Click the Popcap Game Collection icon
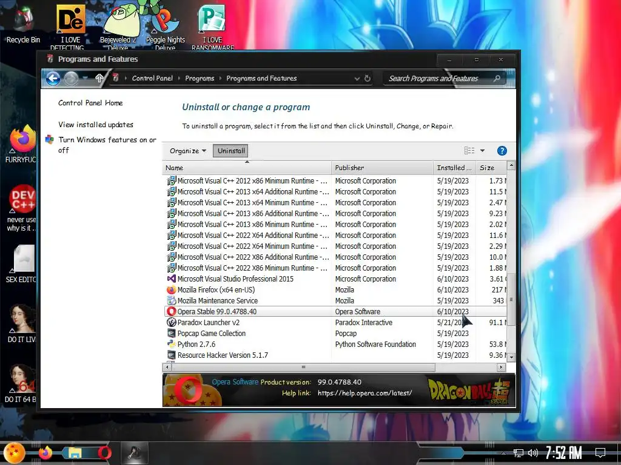Image resolution: width=621 pixels, height=465 pixels. pyautogui.click(x=171, y=334)
